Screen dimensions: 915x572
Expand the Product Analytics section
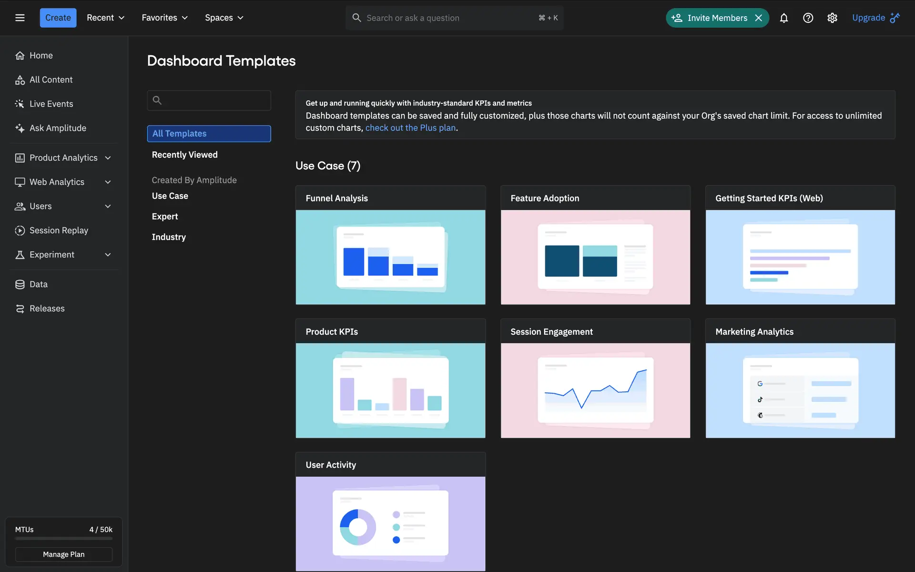coord(108,158)
